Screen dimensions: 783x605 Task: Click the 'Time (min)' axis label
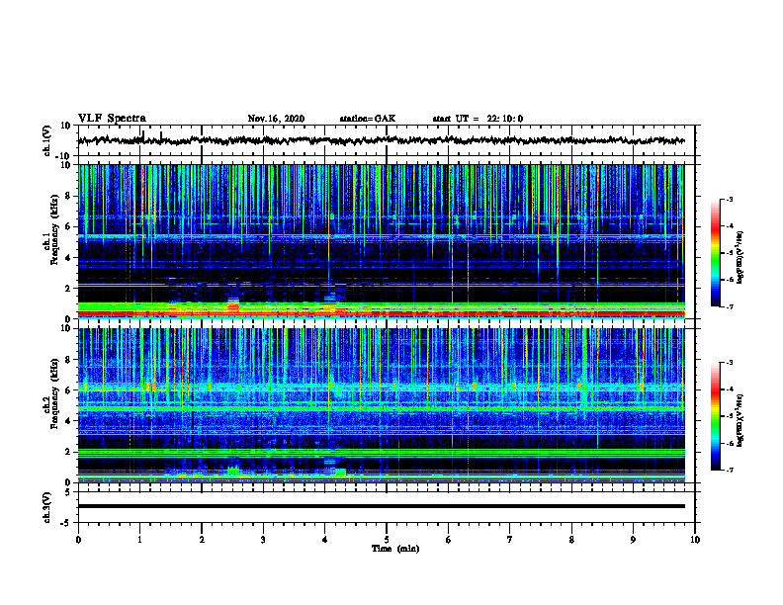[x=395, y=549]
